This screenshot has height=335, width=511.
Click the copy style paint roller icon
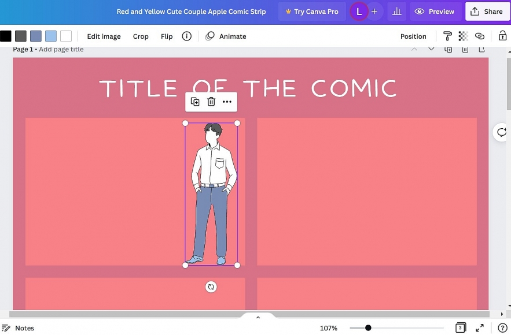coord(447,36)
